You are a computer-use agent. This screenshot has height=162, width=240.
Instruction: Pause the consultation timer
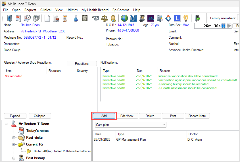[x=224, y=26]
